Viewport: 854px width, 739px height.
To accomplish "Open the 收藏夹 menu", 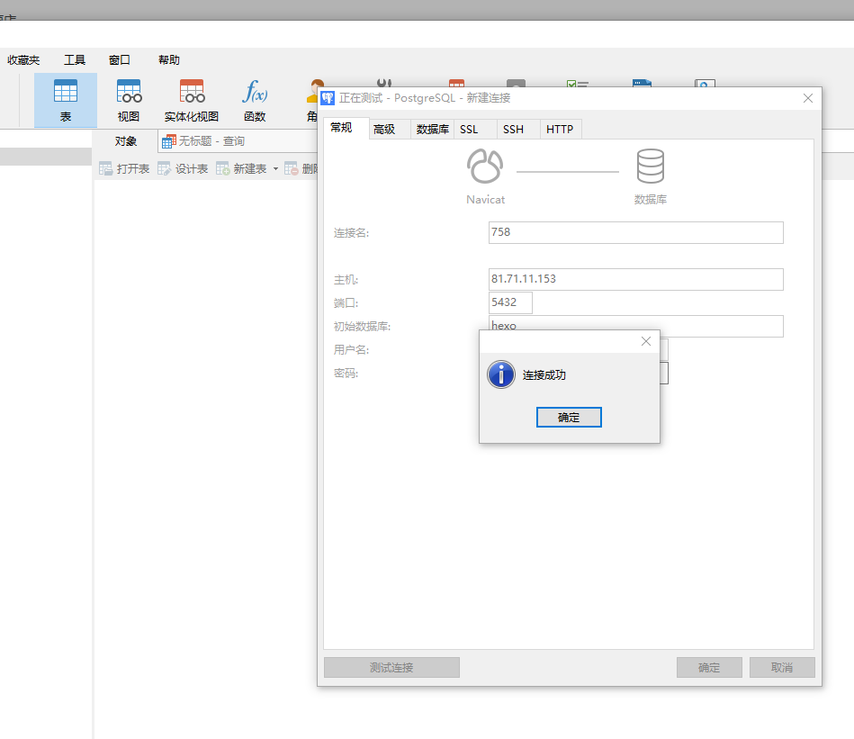I will coord(23,60).
